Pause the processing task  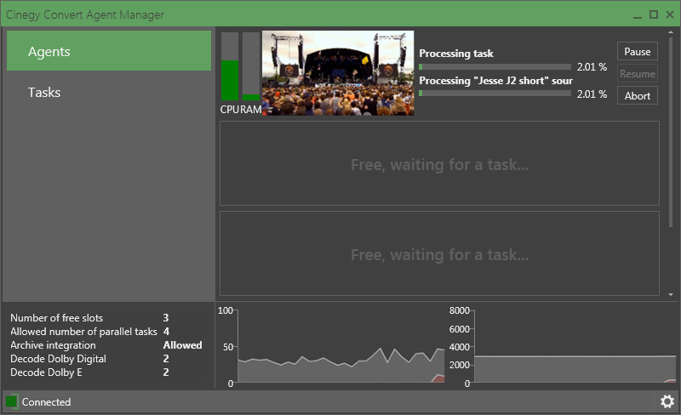tap(637, 51)
